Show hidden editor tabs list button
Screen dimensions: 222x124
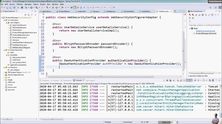click(175, 11)
